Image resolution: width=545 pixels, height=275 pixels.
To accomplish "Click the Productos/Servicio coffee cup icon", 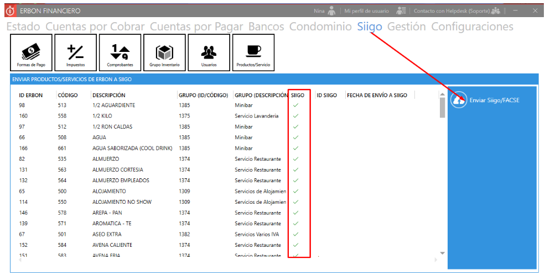I will coord(253,52).
